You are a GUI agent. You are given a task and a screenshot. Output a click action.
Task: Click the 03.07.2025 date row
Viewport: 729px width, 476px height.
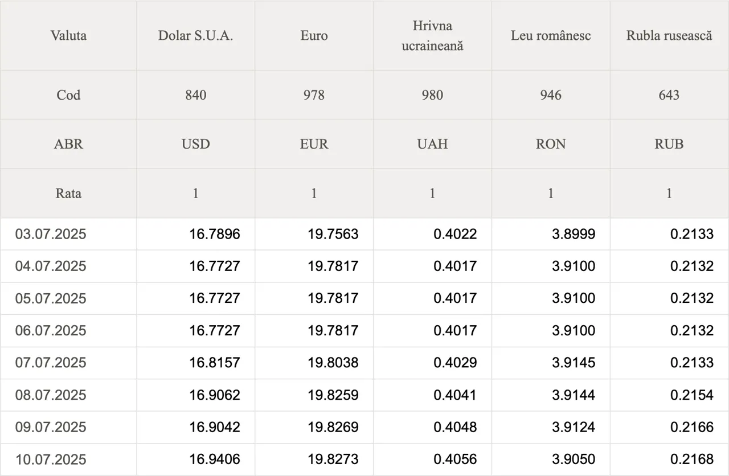coord(364,234)
